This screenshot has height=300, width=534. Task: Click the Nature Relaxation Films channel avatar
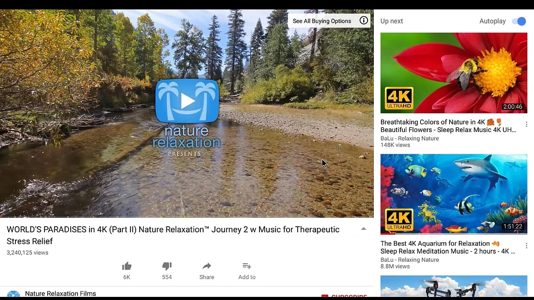coord(14,294)
